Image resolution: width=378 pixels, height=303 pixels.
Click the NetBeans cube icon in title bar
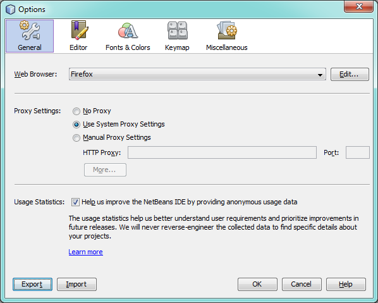coord(10,9)
